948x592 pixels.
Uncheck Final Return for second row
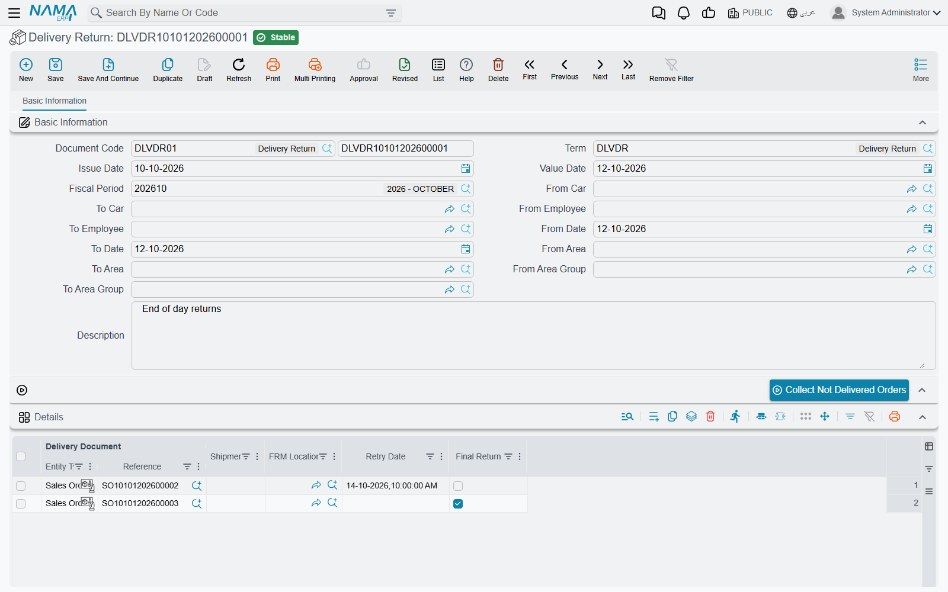click(458, 504)
